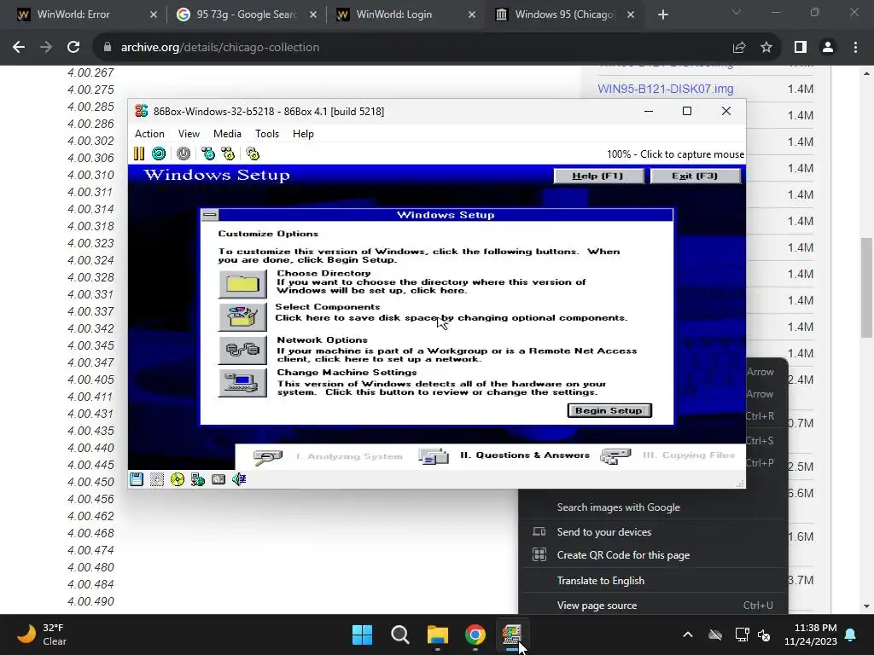
Task: Open a new Chrome tab
Action: [662, 14]
